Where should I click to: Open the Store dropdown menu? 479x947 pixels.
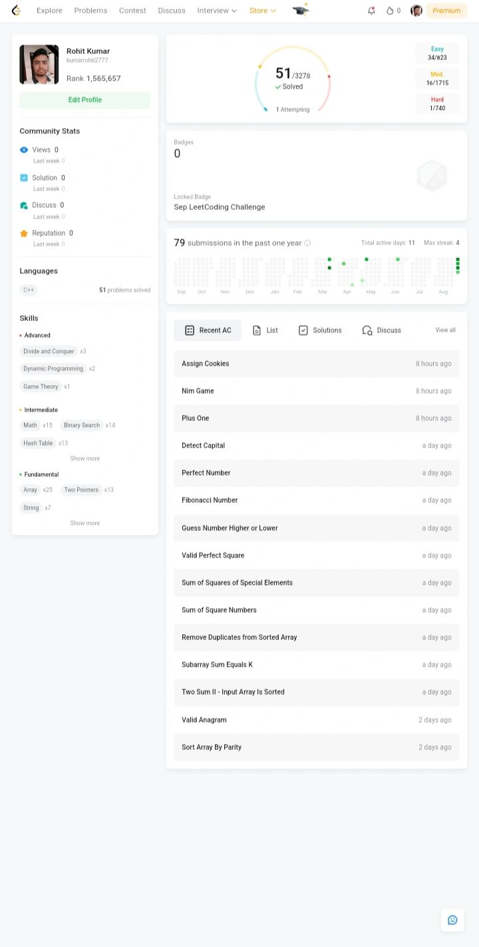[262, 11]
